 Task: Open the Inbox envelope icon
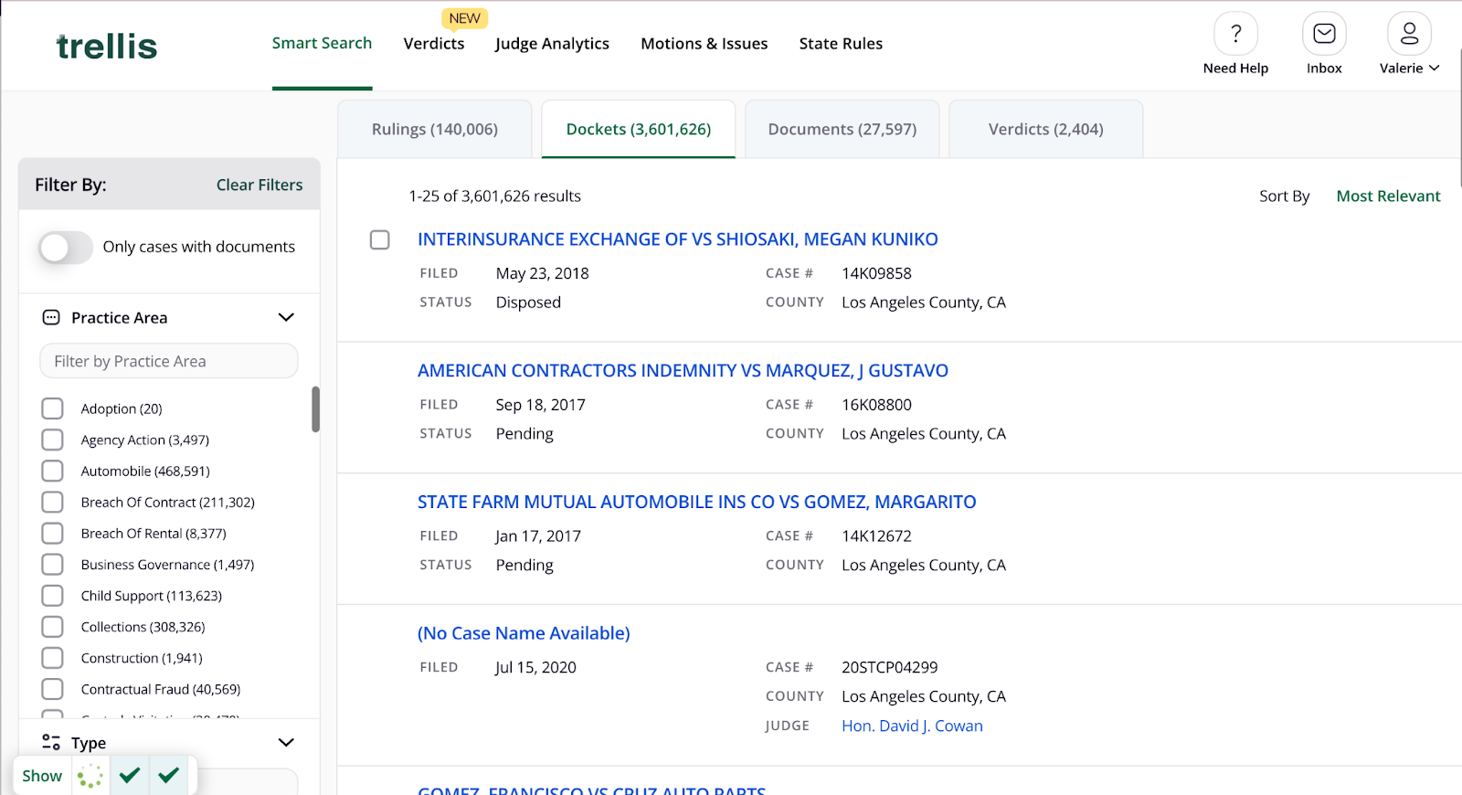[1324, 34]
